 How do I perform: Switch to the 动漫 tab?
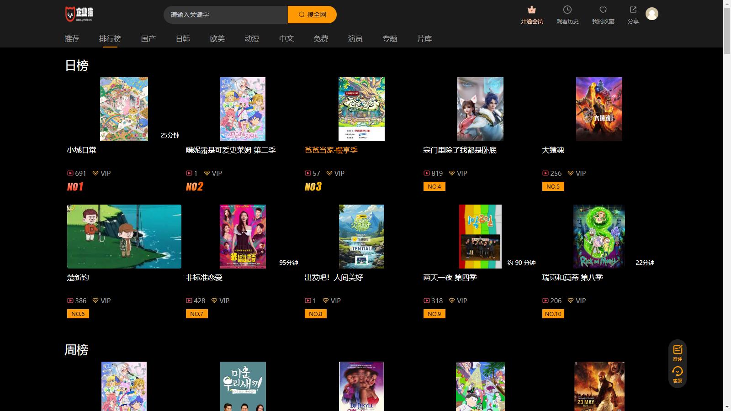pos(252,39)
